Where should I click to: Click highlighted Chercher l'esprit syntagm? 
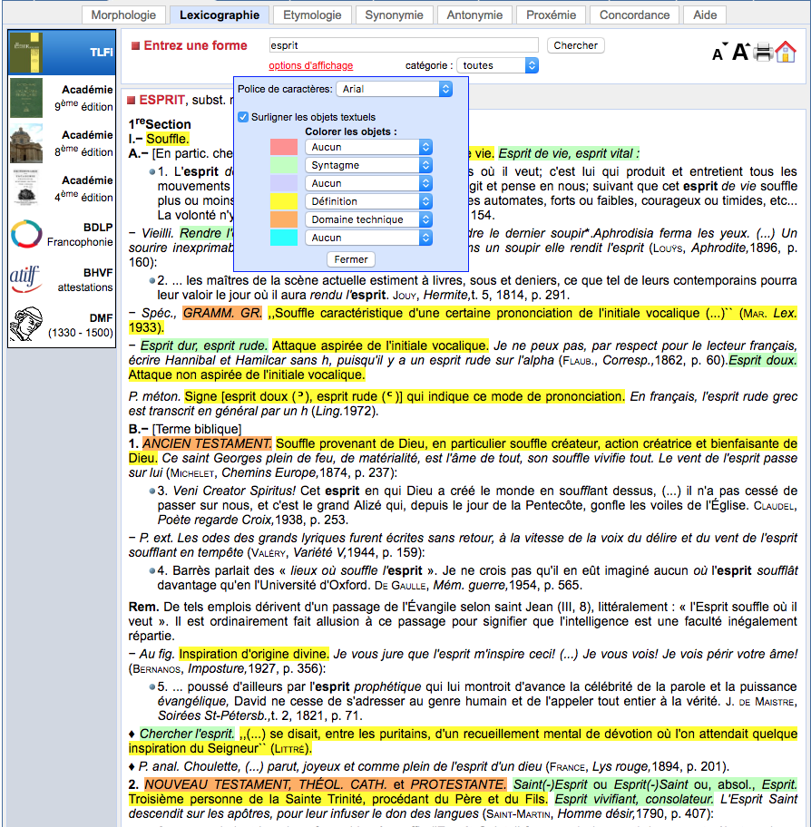tap(187, 734)
